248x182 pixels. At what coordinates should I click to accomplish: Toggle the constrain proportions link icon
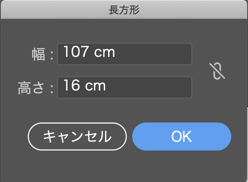click(217, 71)
